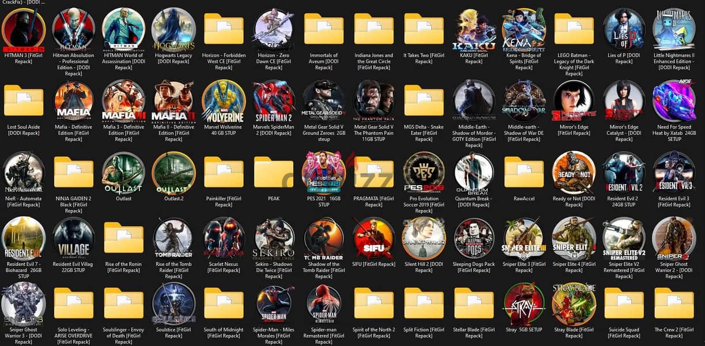This screenshot has width=705, height=346.
Task: Select Mafia 3 Definitive Edition icon
Action: coord(123,101)
